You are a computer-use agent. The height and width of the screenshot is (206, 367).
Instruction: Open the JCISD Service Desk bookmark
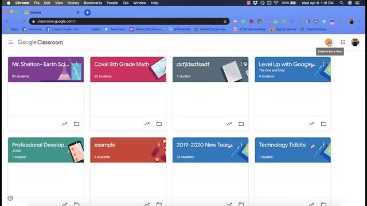[x=250, y=29]
